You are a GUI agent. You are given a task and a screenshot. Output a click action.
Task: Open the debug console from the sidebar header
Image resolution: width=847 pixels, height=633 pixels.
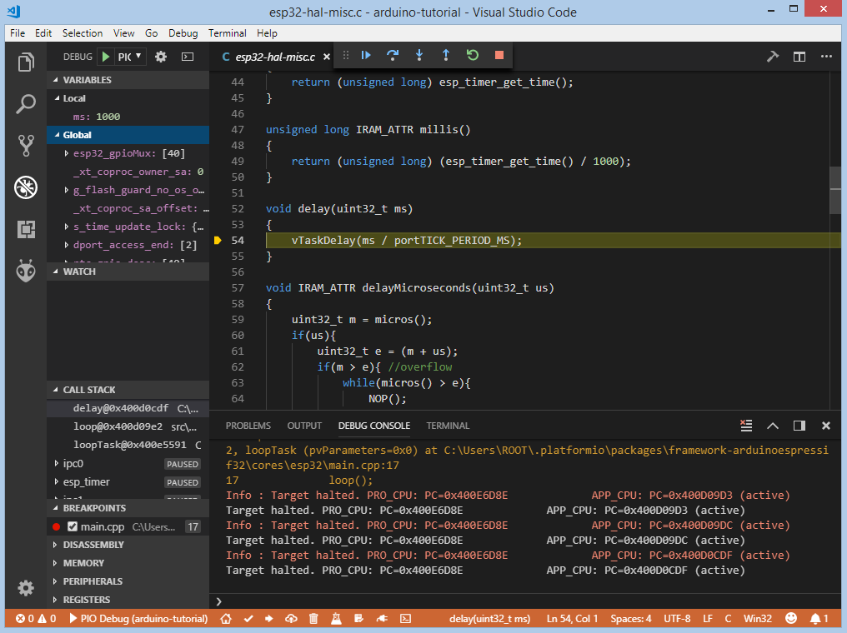pyautogui.click(x=188, y=57)
